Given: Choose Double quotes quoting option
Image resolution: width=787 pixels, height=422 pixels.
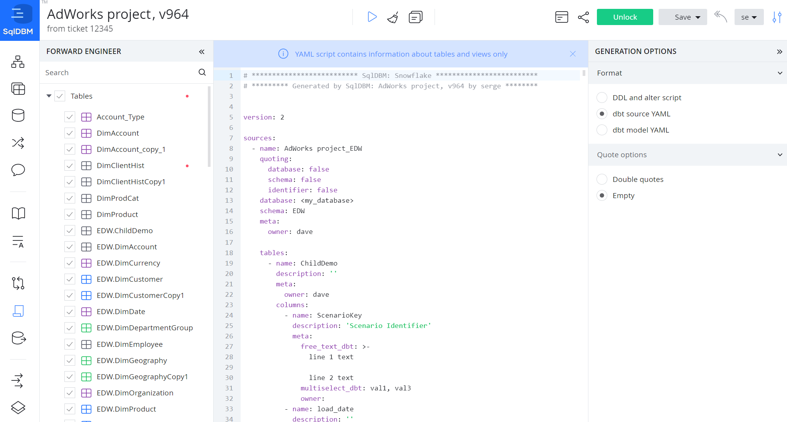Looking at the screenshot, I should coord(602,179).
